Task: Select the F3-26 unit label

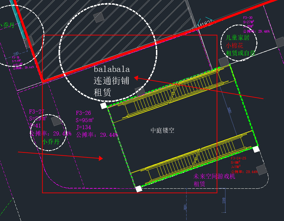Action: coord(83,113)
